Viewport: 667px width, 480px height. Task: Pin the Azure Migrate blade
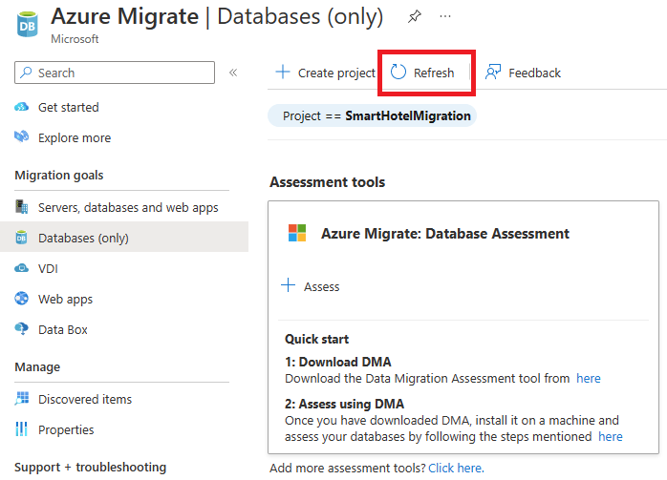415,17
